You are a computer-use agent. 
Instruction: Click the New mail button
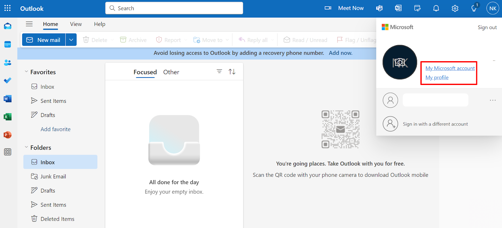44,40
